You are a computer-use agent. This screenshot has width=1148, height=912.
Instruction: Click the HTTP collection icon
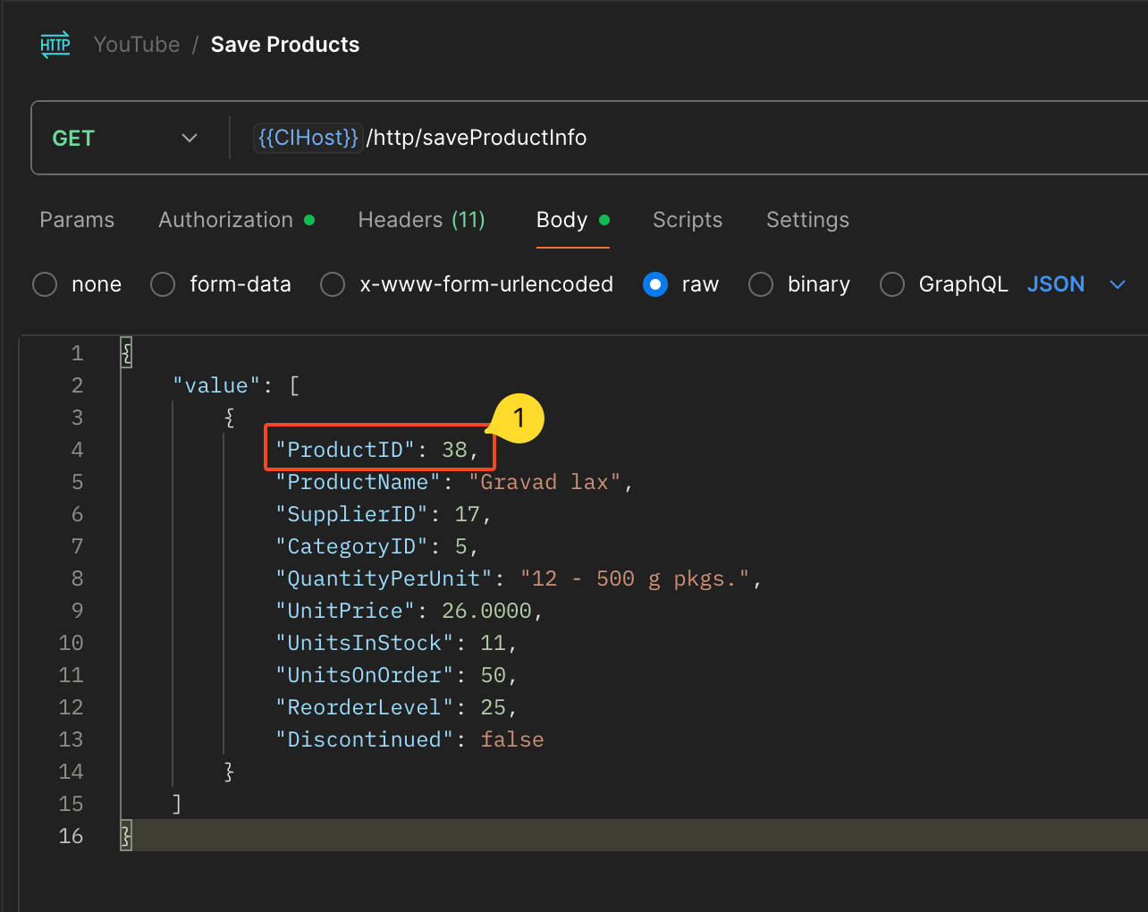coord(55,44)
